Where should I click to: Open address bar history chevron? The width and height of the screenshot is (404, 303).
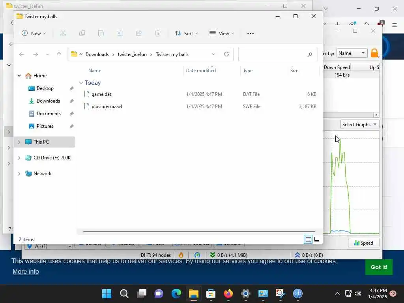pyautogui.click(x=213, y=54)
